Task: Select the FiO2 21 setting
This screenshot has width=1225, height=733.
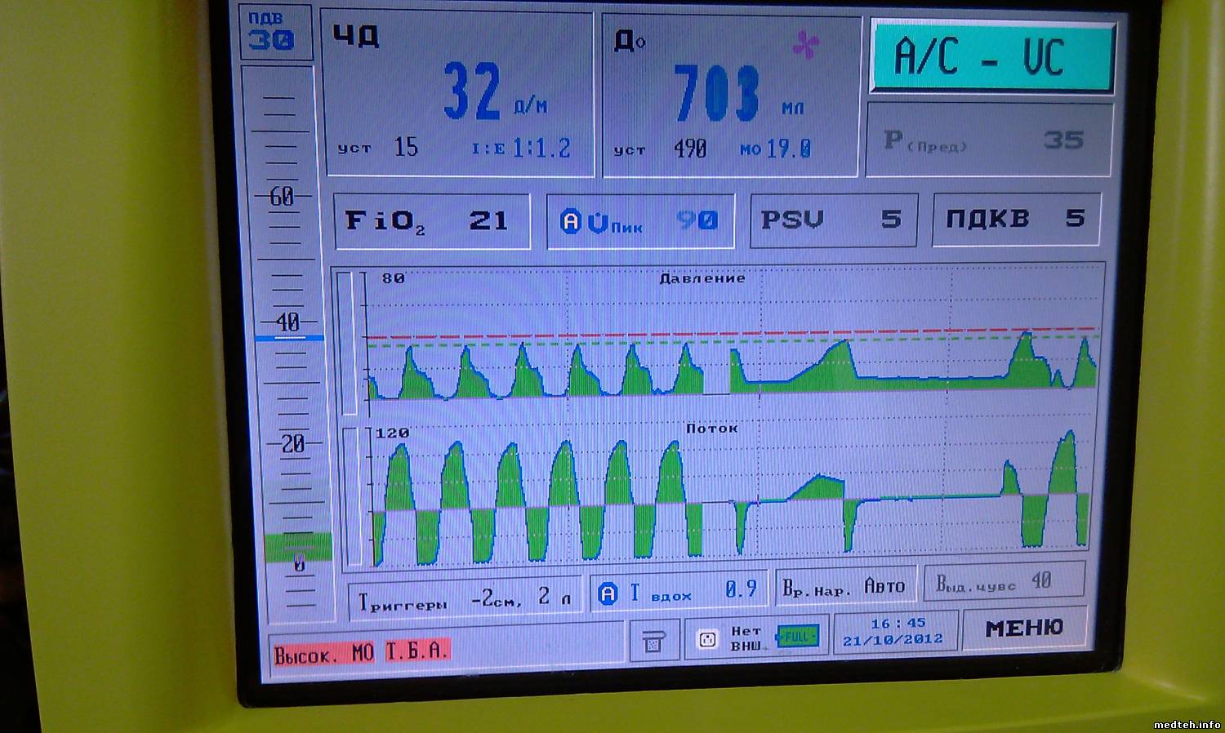Action: click(431, 221)
